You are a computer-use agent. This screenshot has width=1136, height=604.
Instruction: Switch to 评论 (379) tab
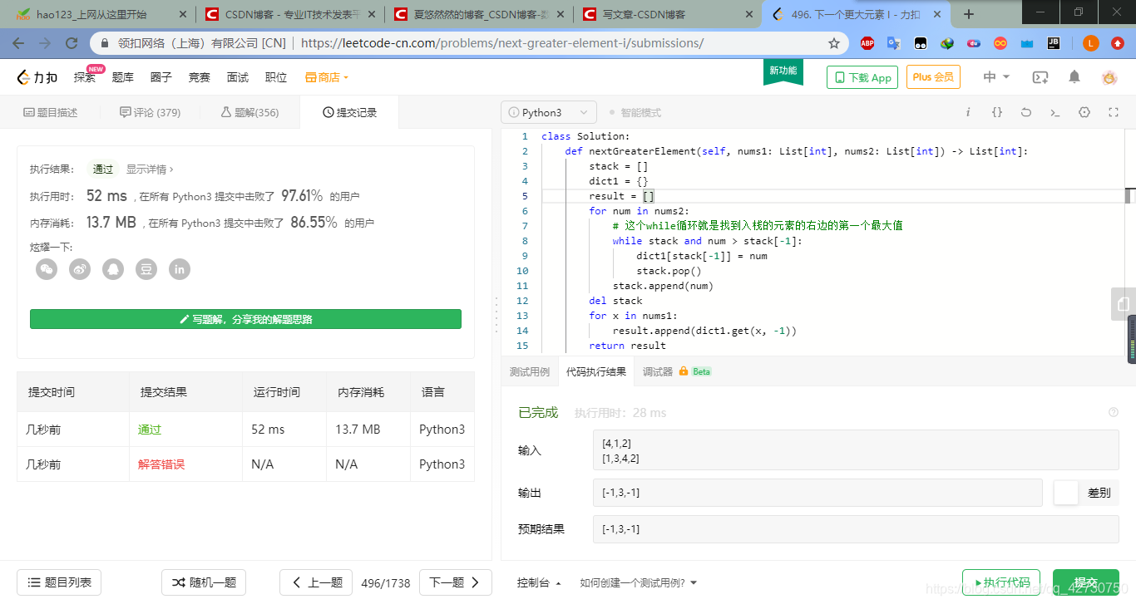point(151,112)
